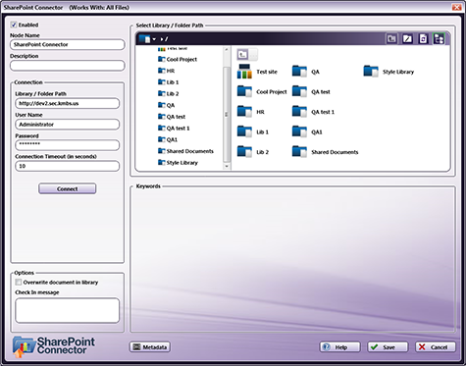The width and height of the screenshot is (466, 366).
Task: Select QA1 in the tree list
Action: pyautogui.click(x=168, y=139)
